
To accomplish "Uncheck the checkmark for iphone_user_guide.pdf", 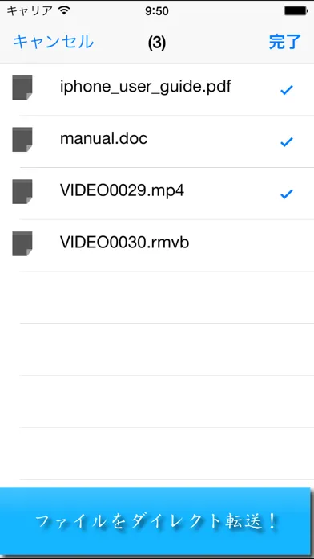I will (286, 90).
